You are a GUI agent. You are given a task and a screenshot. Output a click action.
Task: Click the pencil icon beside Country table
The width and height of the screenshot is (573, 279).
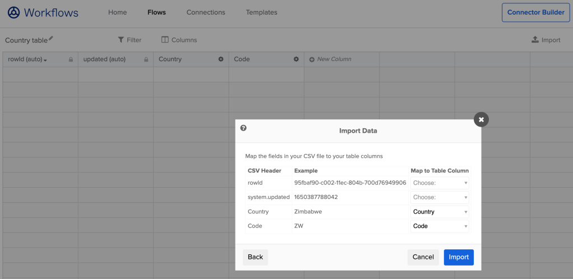pos(51,39)
